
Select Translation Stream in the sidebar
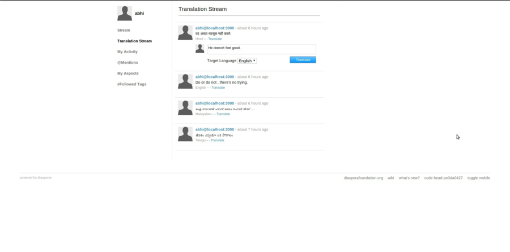tap(134, 41)
